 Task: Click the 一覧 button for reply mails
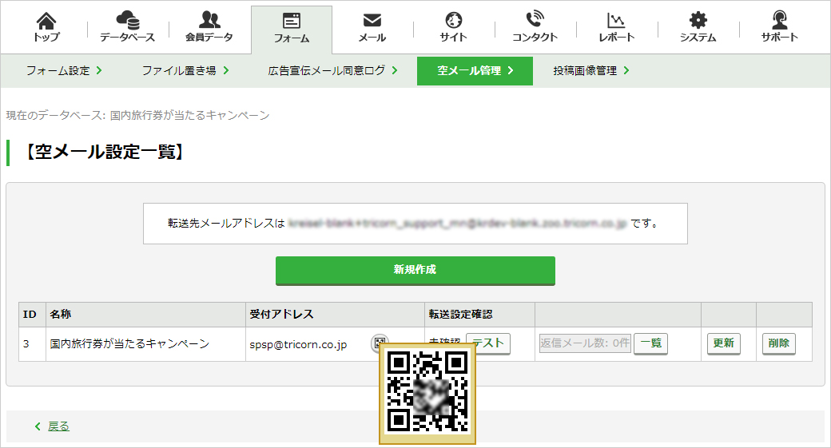coord(650,343)
